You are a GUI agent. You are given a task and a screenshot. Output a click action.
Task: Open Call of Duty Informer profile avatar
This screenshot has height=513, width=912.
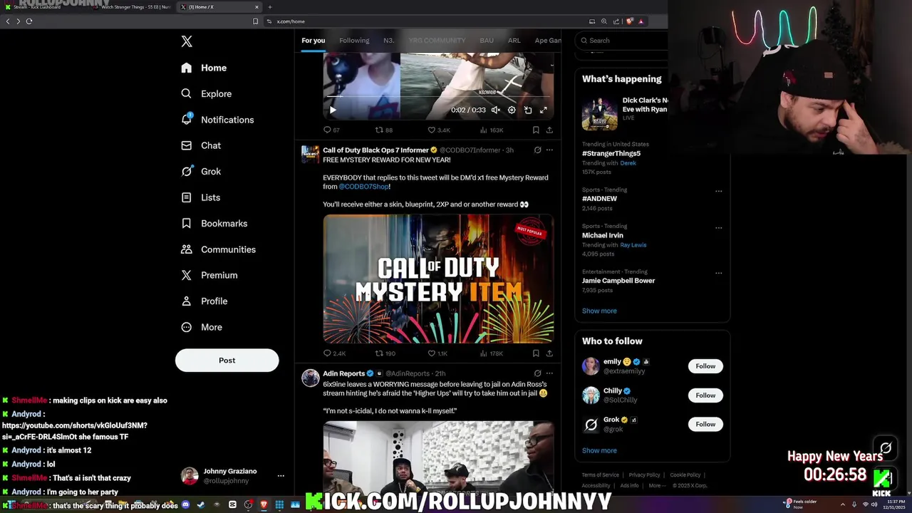coord(311,155)
